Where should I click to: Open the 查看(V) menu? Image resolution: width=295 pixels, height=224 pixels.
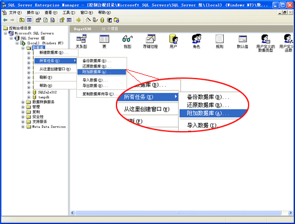click(x=51, y=12)
